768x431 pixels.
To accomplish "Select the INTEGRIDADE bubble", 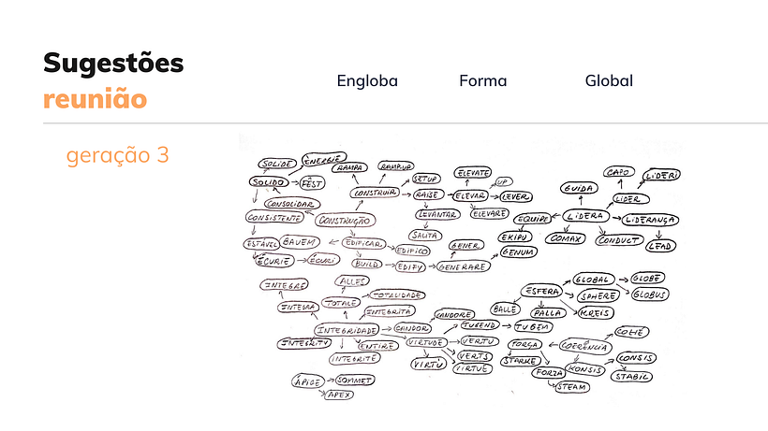I will pos(347,330).
